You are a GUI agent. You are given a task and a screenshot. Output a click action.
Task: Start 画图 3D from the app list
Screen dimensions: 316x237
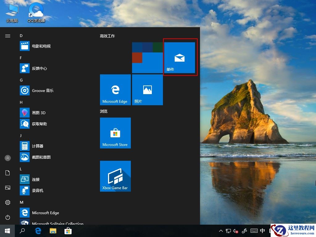(39, 113)
